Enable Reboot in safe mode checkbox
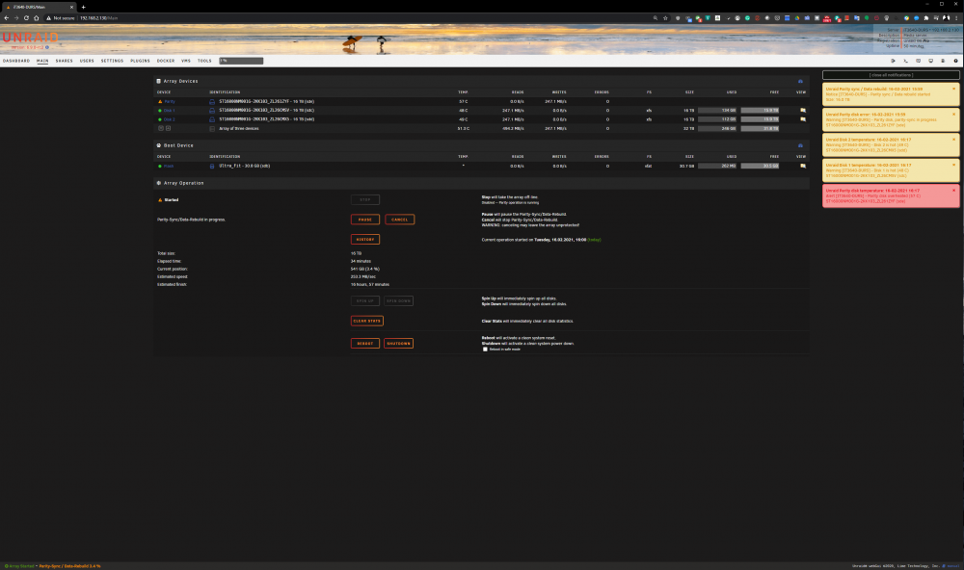The width and height of the screenshot is (964, 570). click(485, 349)
